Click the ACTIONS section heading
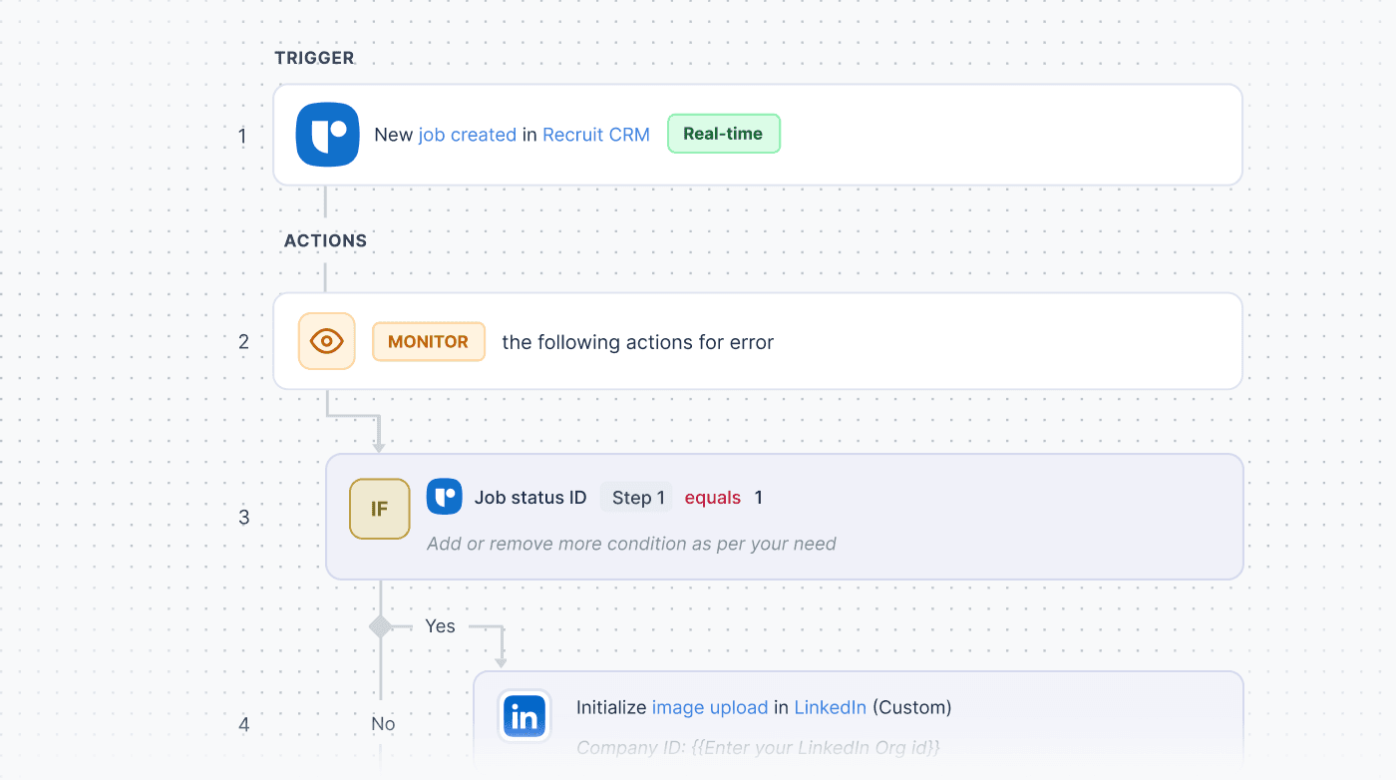1396x780 pixels. (x=326, y=240)
